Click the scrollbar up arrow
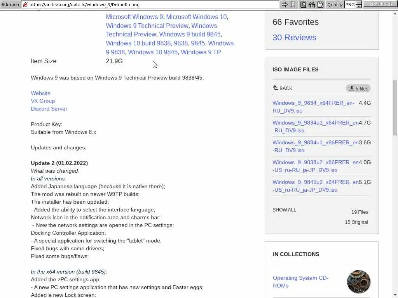The image size is (398, 298). (x=395, y=14)
